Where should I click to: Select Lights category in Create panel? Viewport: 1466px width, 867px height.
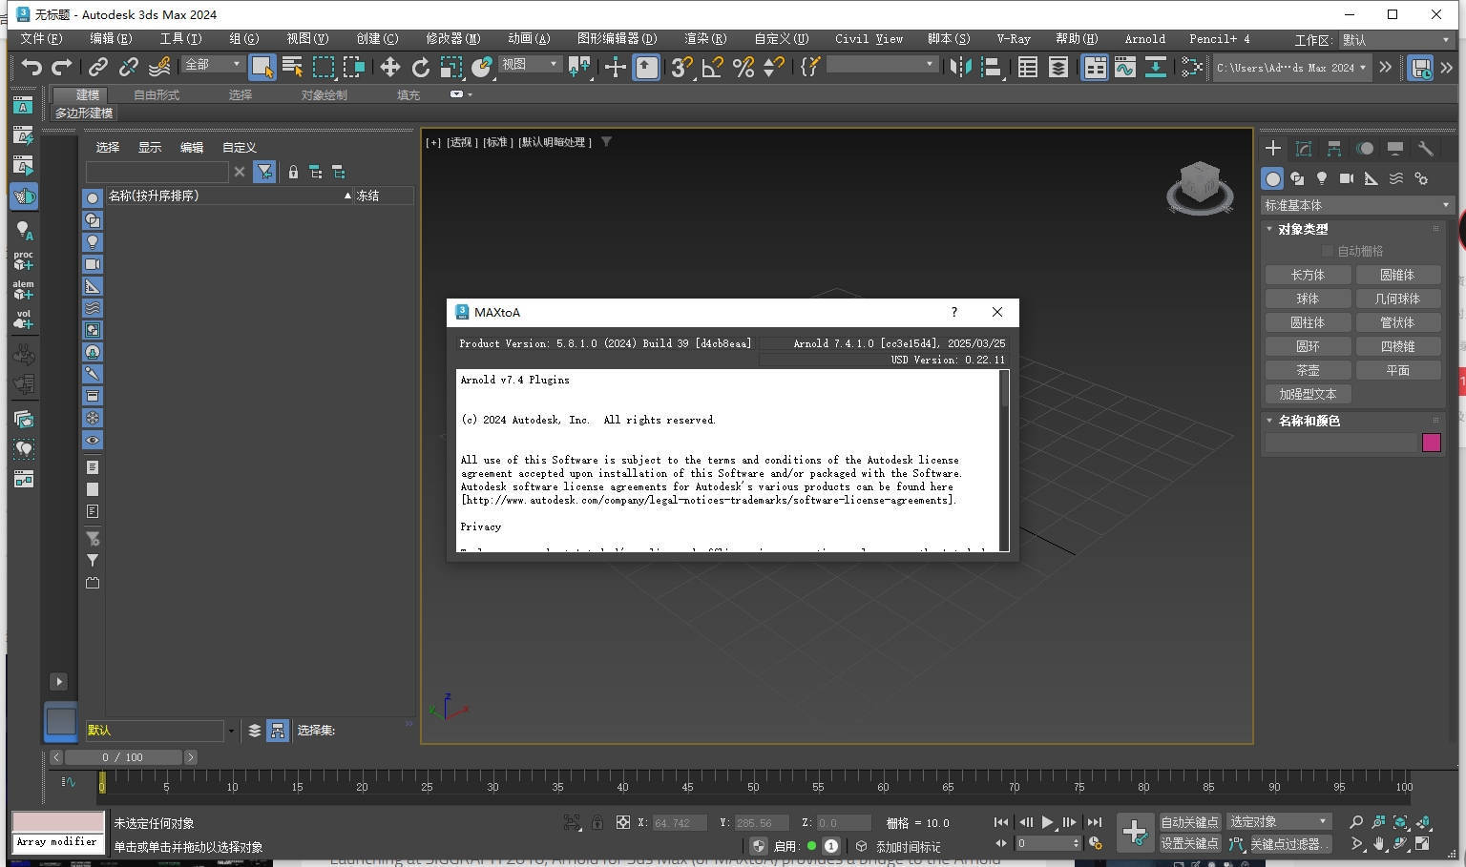[x=1322, y=178]
